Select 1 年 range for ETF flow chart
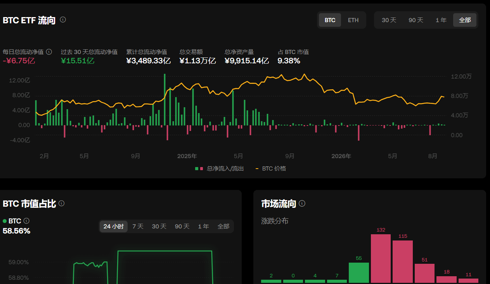This screenshot has height=284, width=490. coord(441,20)
